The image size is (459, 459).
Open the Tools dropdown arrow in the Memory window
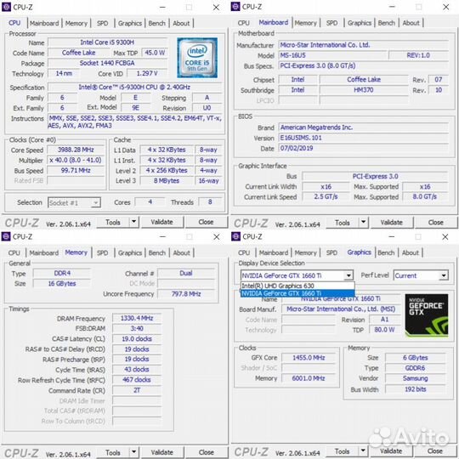(133, 452)
